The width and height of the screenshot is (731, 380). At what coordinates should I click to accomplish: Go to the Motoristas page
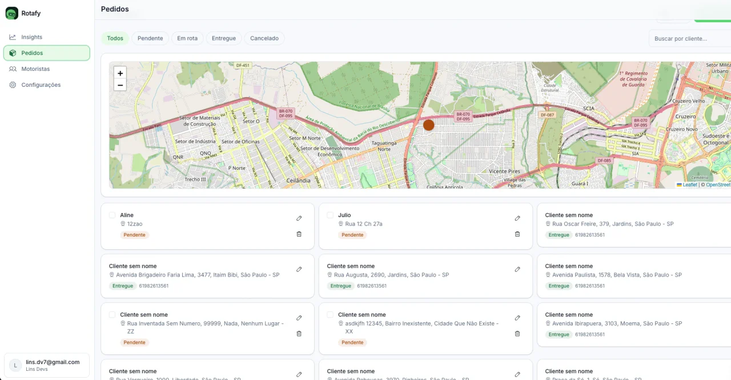pos(47,69)
